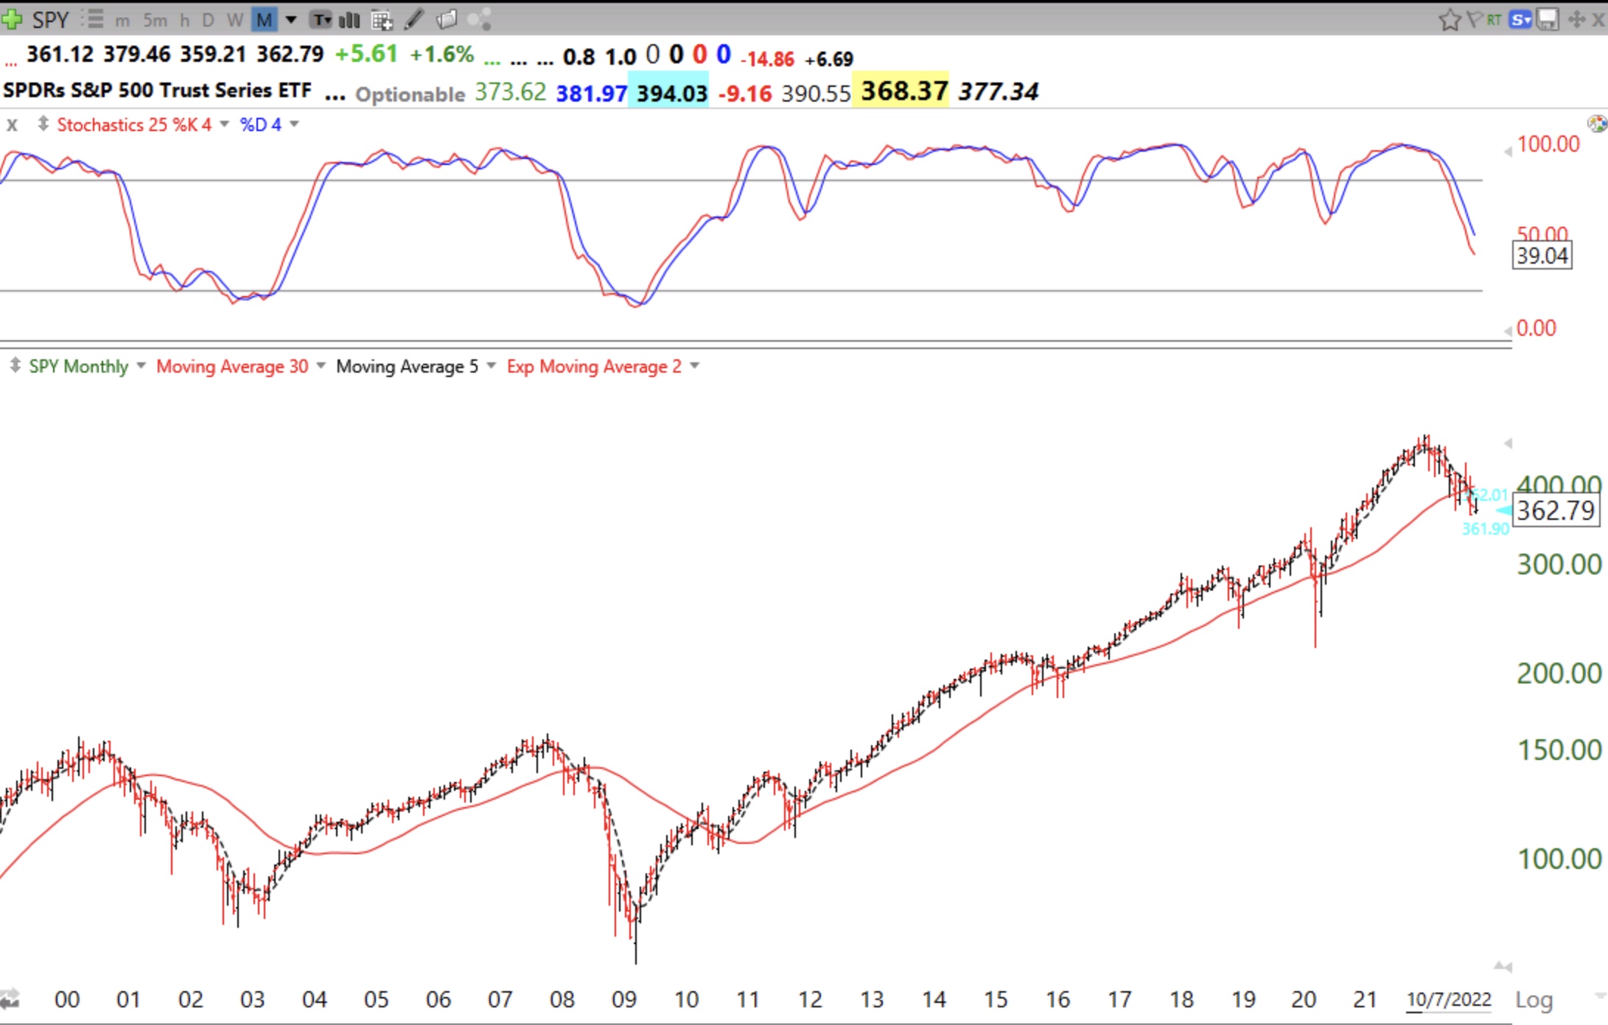Open Stochastics %D 4 dropdown arrow
This screenshot has height=1025, width=1608.
tap(295, 124)
